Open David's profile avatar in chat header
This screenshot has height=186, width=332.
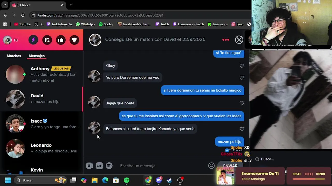(x=95, y=40)
